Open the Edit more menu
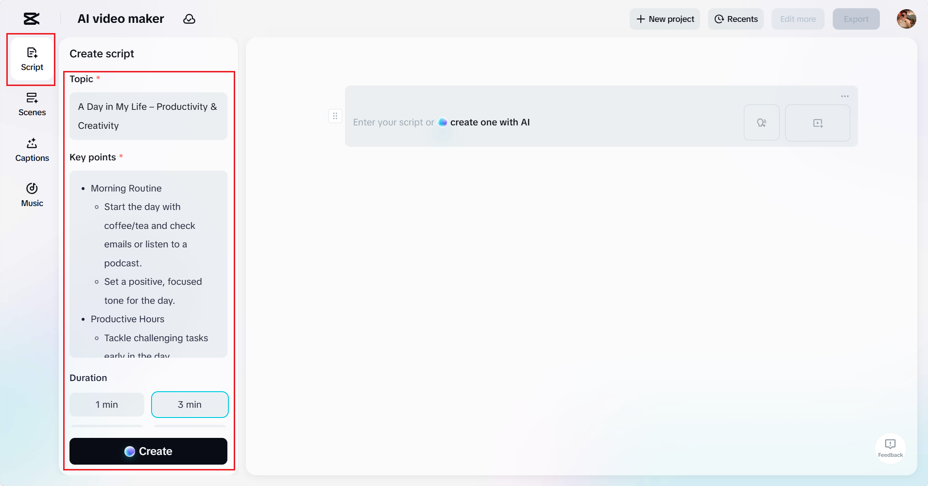 click(x=797, y=19)
